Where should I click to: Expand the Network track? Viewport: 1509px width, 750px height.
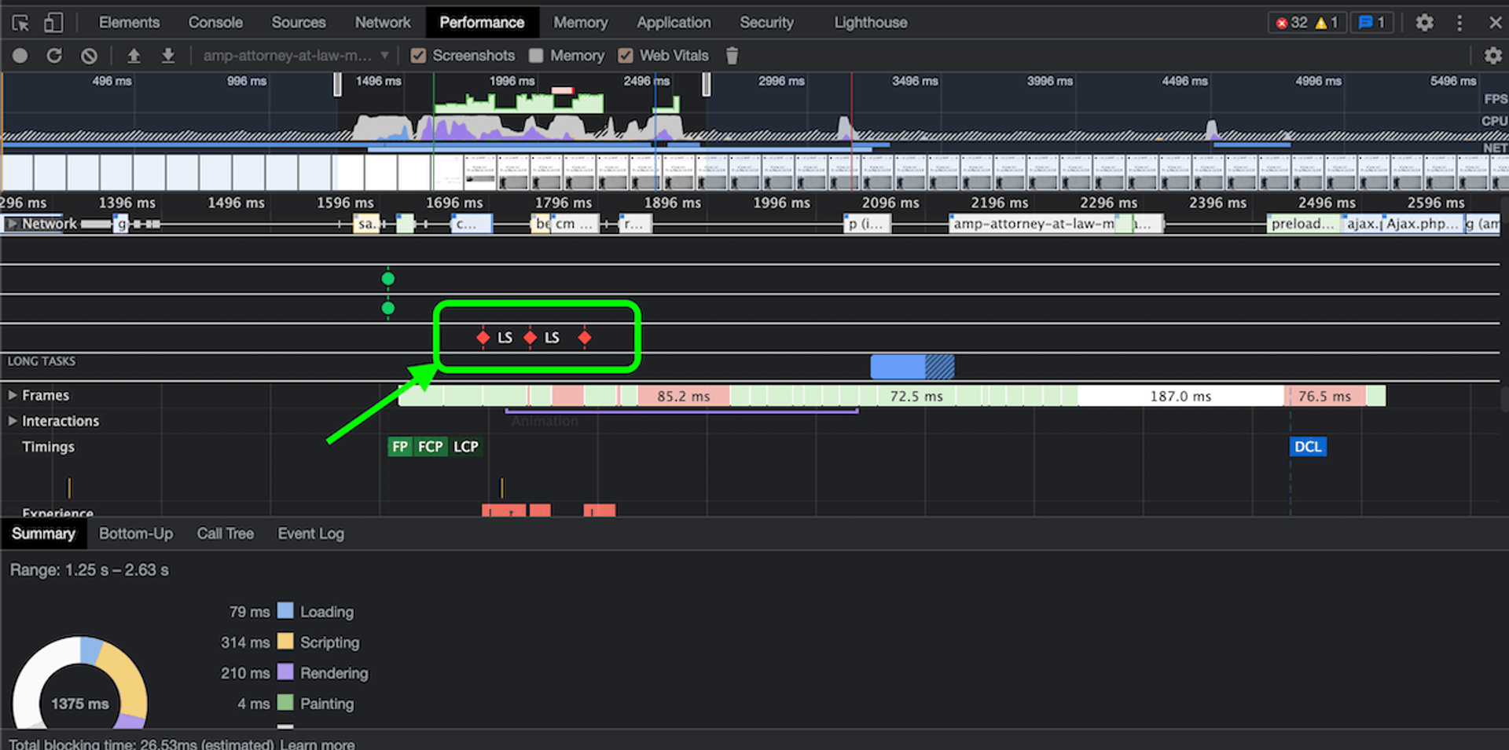pyautogui.click(x=11, y=224)
